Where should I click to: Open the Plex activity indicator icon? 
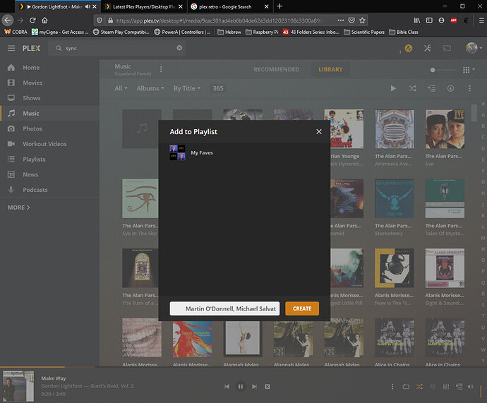409,48
